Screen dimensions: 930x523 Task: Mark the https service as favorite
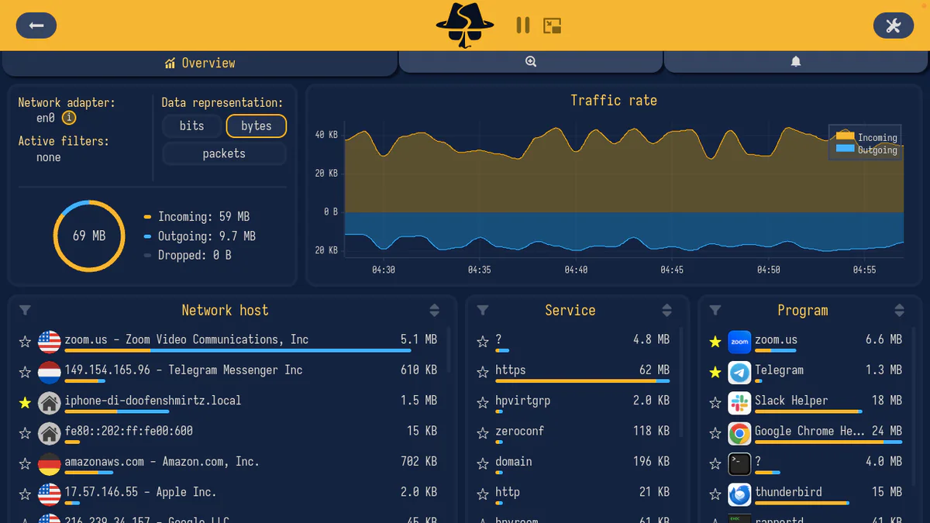coord(482,370)
